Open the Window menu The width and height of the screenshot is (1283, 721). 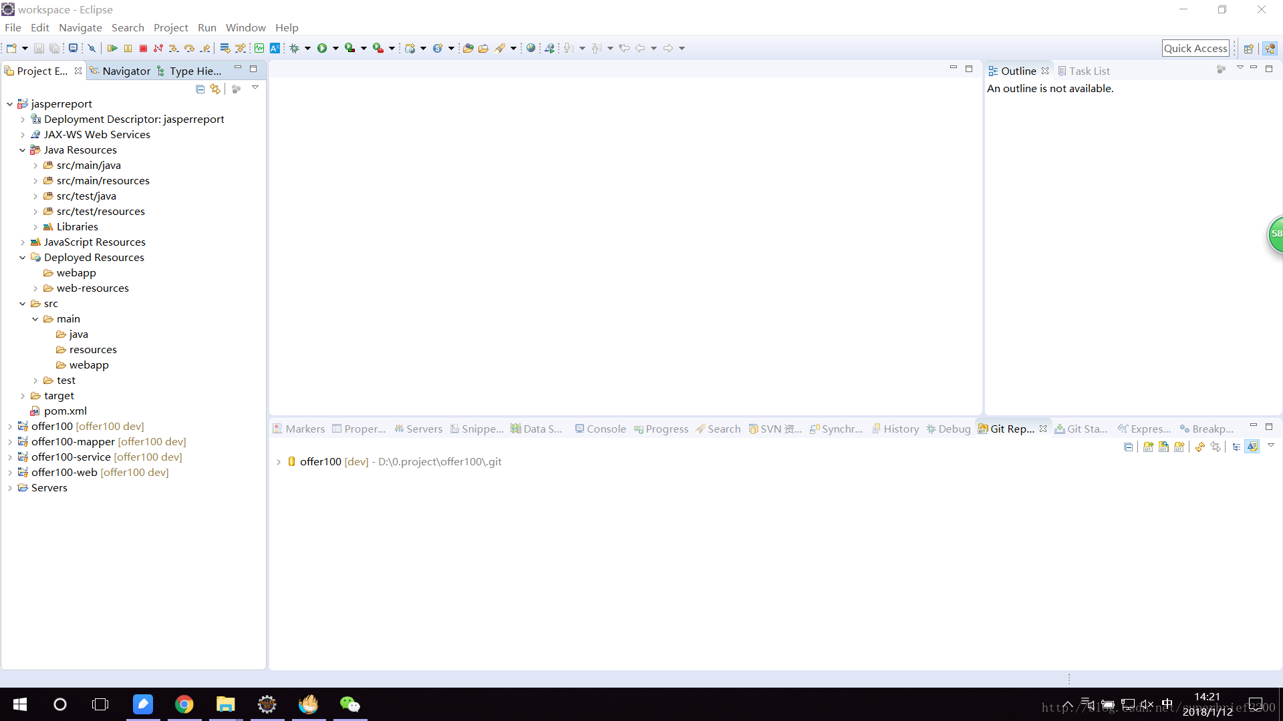(245, 27)
